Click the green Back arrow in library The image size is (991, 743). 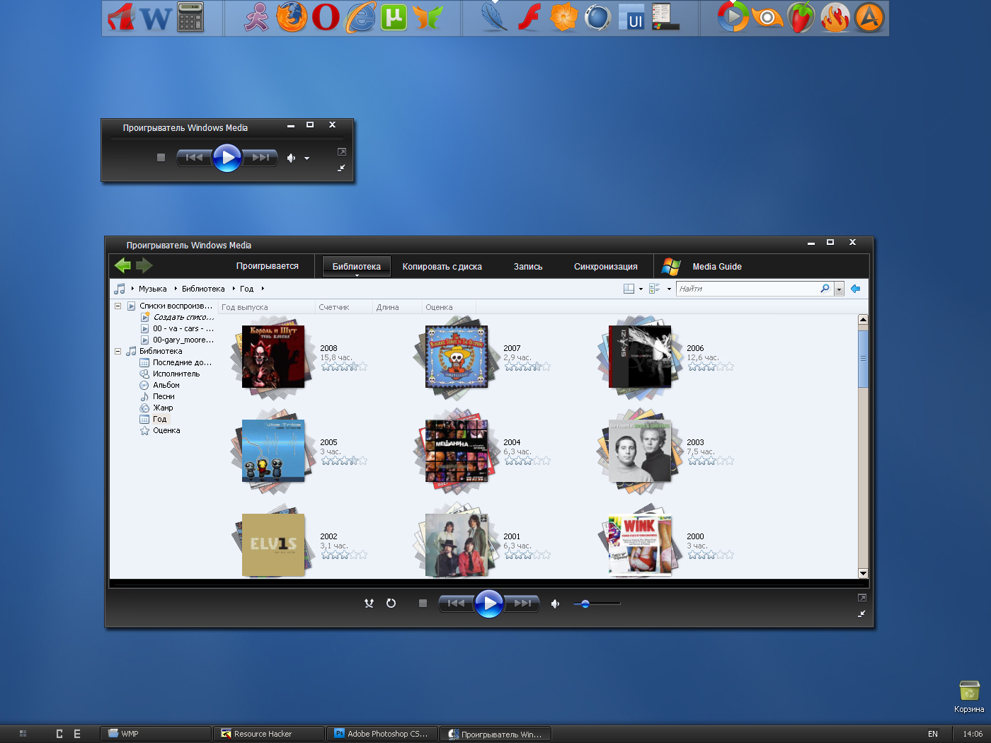[122, 265]
